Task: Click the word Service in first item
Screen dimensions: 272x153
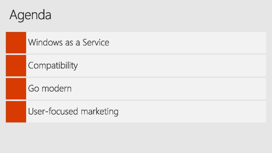Action: 96,42
